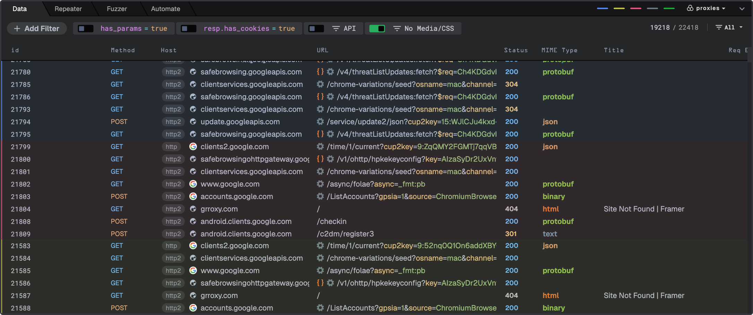Switch to the Fuzzer tab

[x=117, y=9]
